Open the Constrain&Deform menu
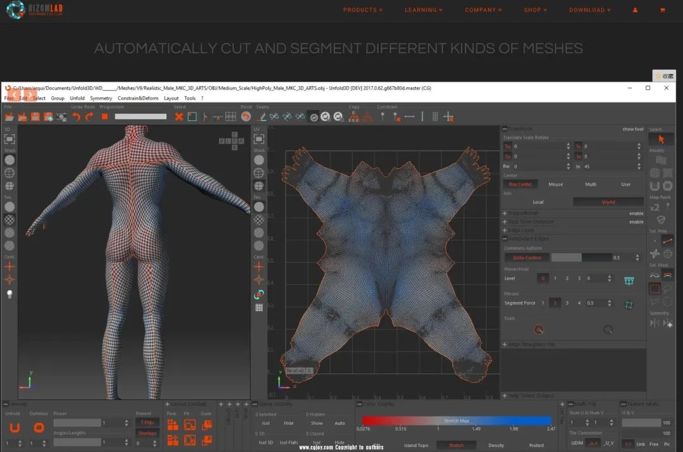This screenshot has height=452, width=683. tap(138, 98)
